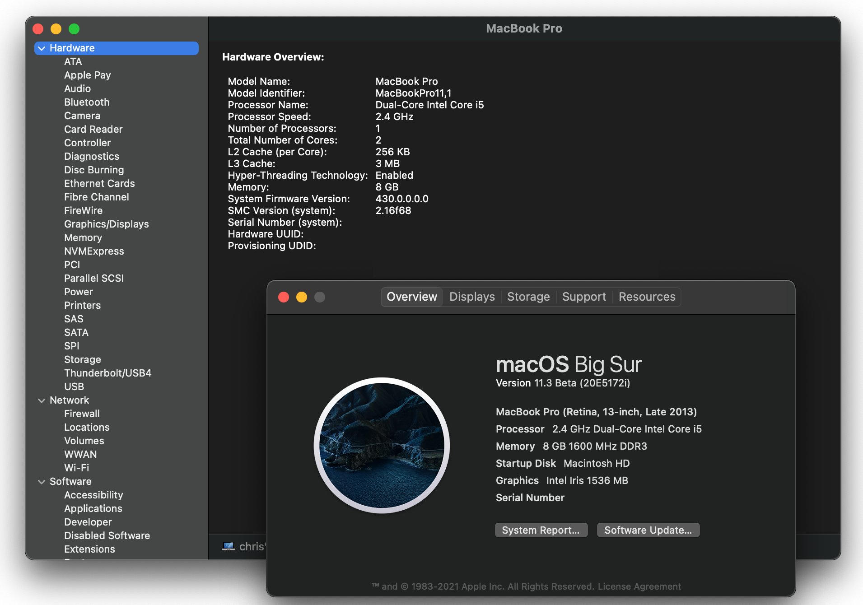Select SPI in the sidebar

click(x=72, y=346)
